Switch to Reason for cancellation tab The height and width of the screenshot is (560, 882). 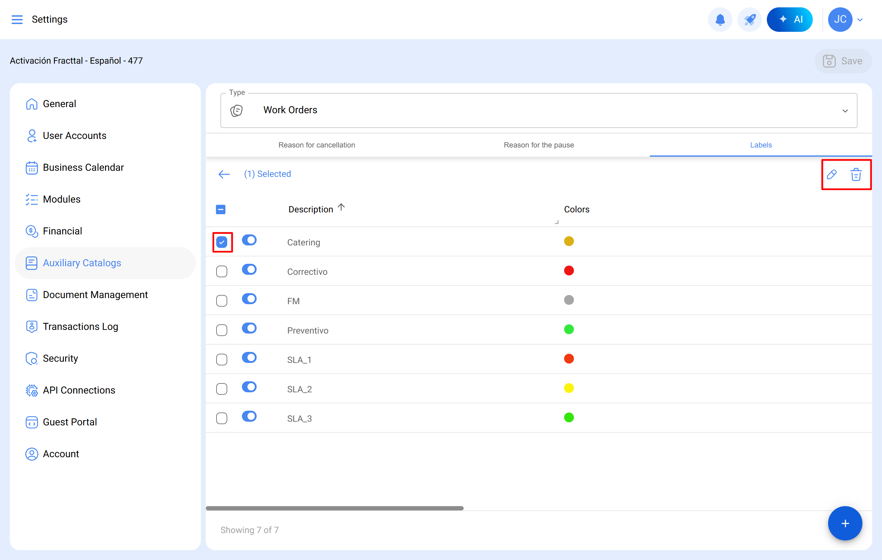click(316, 145)
